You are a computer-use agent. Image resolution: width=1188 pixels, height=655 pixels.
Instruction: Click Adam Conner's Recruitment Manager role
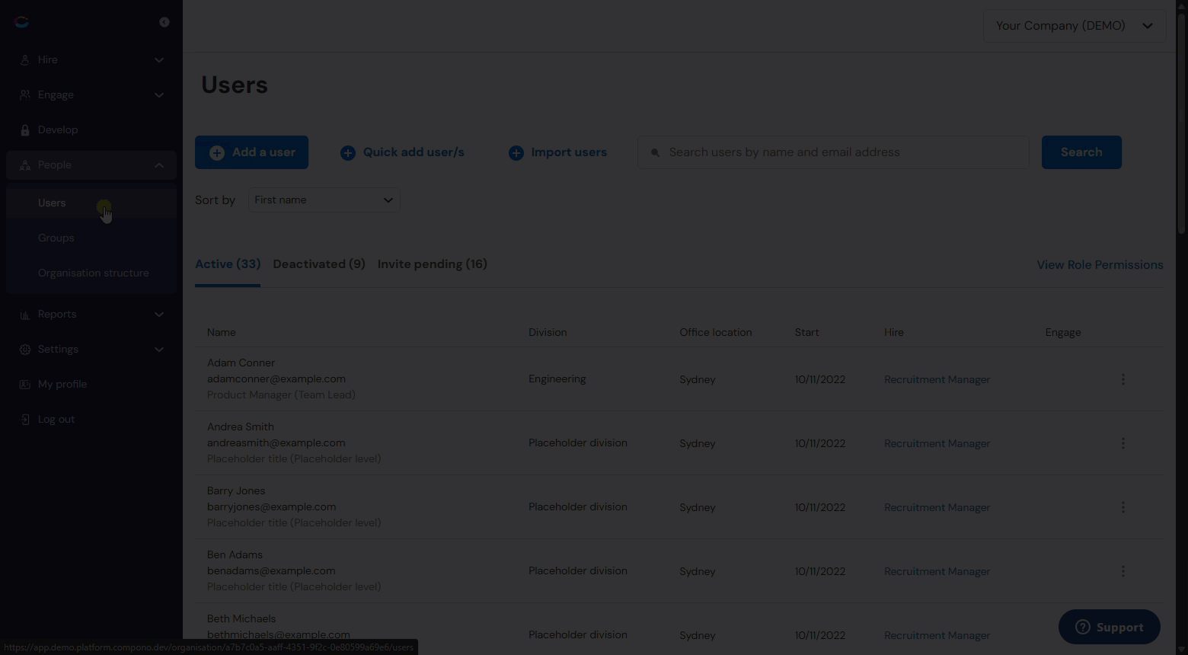click(x=937, y=379)
